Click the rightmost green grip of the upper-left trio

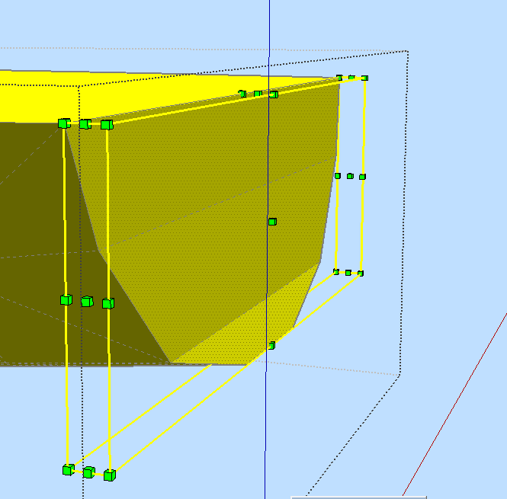[107, 124]
